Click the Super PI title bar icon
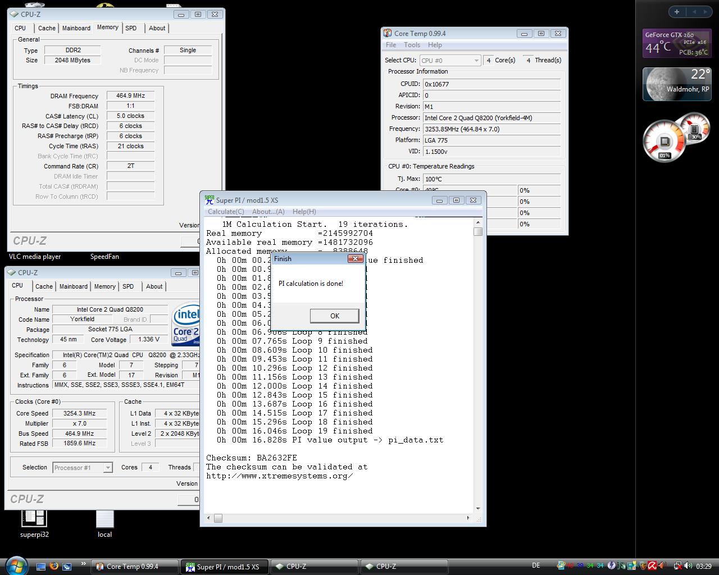This screenshot has width=719, height=575. click(209, 200)
